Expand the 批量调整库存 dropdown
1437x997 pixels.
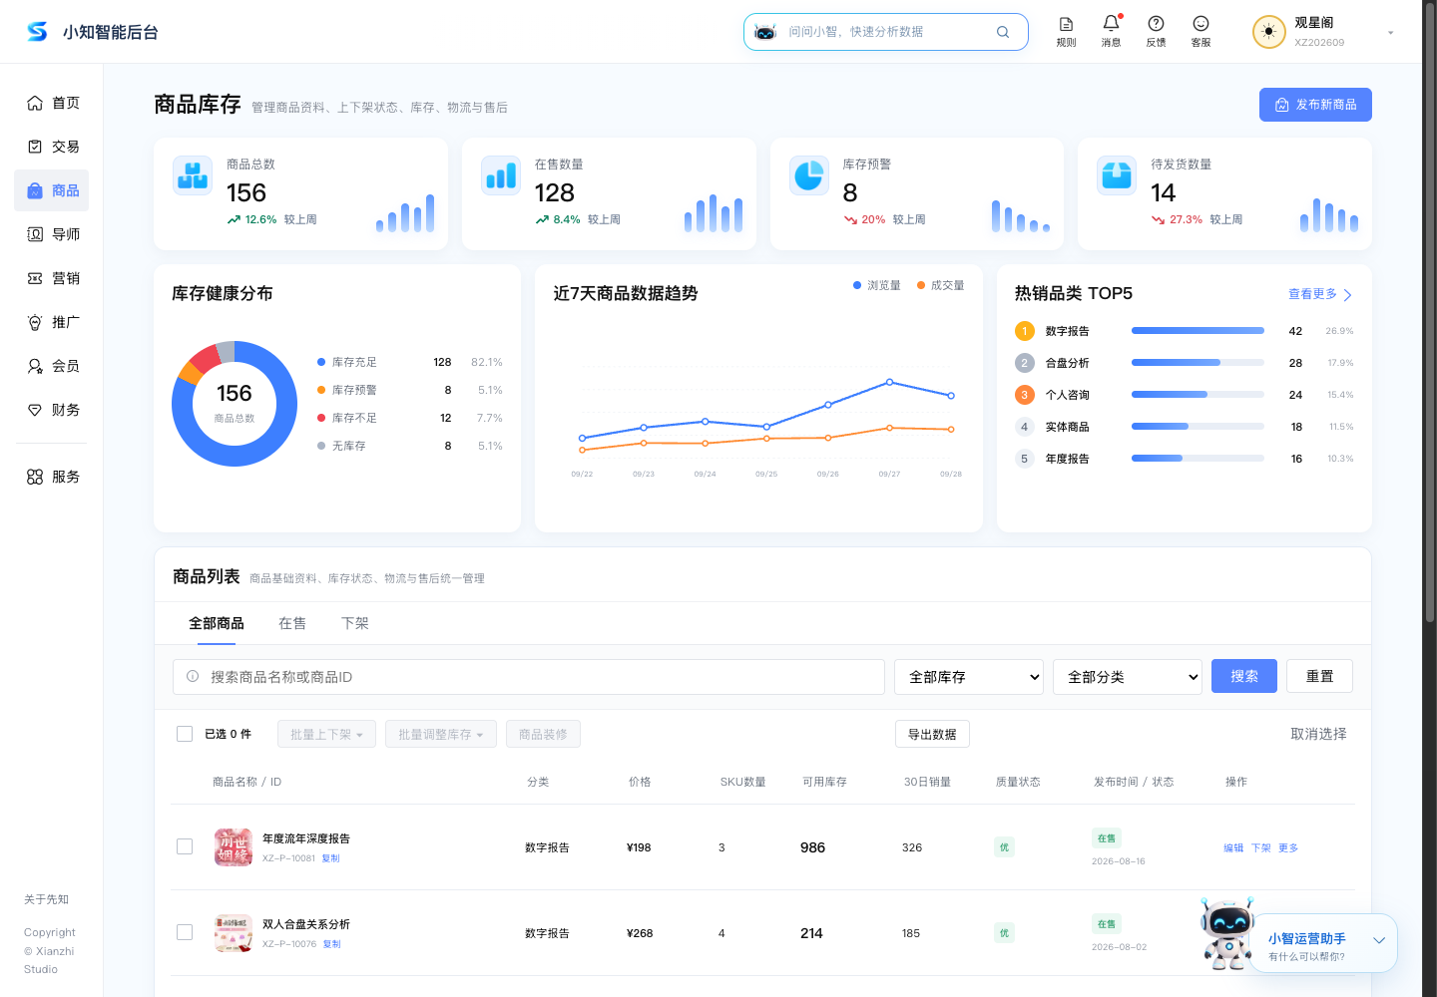(x=440, y=734)
